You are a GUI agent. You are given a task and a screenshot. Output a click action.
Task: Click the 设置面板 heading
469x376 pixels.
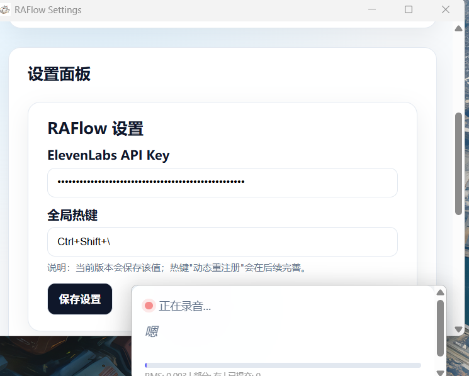[59, 74]
